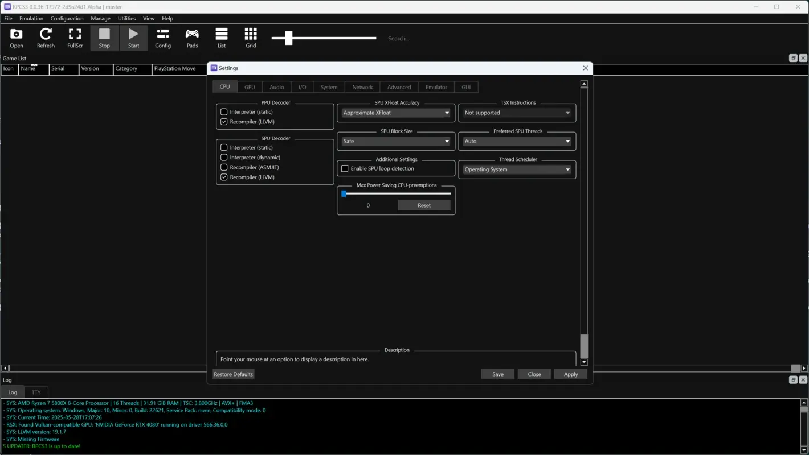Check the SPU Recompiler (ASMJIT) option
The image size is (809, 455).
point(224,167)
